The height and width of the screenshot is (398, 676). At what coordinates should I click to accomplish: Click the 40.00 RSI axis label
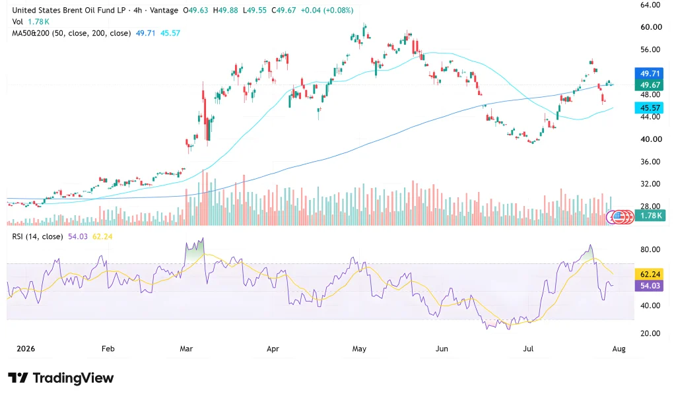(650, 306)
